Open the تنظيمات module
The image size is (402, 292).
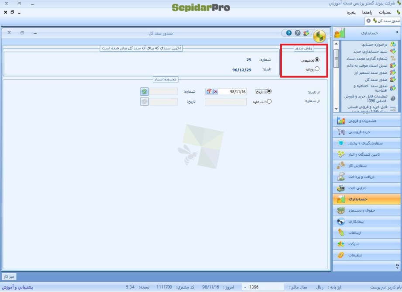[367, 255]
